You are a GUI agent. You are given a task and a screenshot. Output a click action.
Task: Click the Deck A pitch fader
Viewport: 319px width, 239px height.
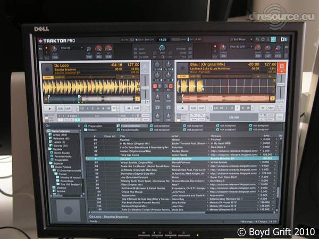coord(145,88)
